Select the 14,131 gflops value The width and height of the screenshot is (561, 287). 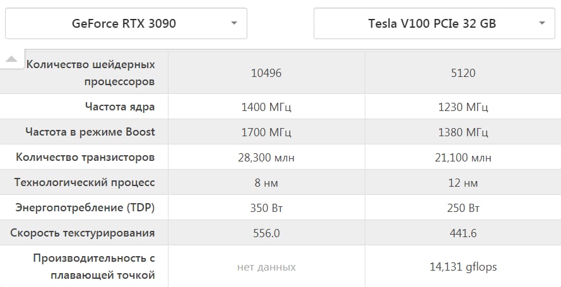[x=463, y=267]
